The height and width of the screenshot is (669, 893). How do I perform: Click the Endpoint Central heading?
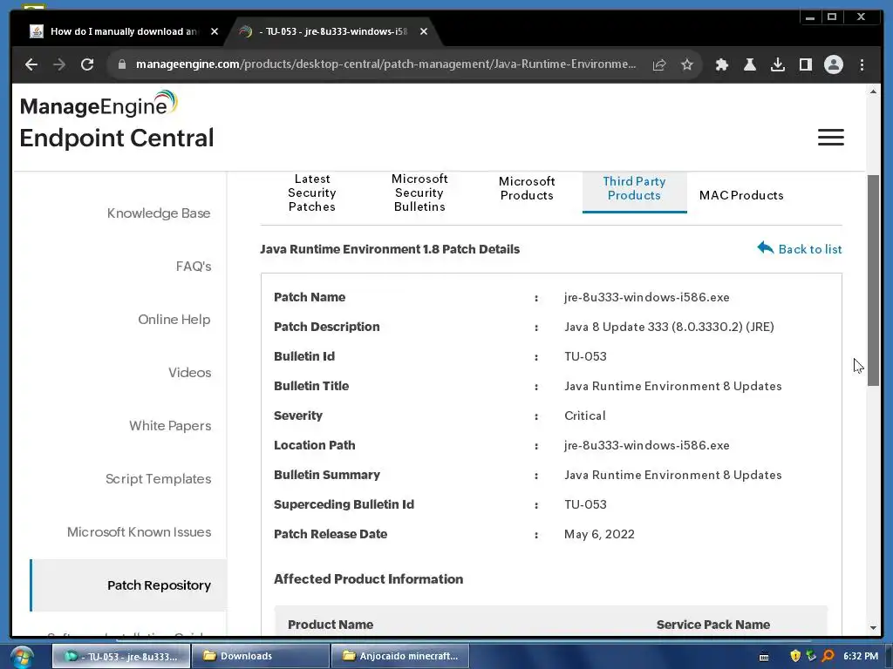117,138
